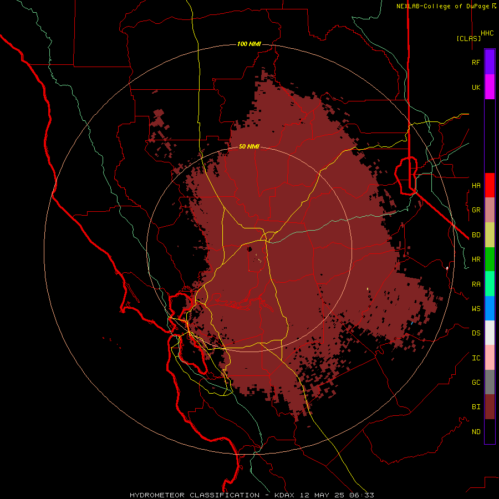The image size is (499, 499).
Task: Click the HR green legend swatch
Action: (490, 259)
